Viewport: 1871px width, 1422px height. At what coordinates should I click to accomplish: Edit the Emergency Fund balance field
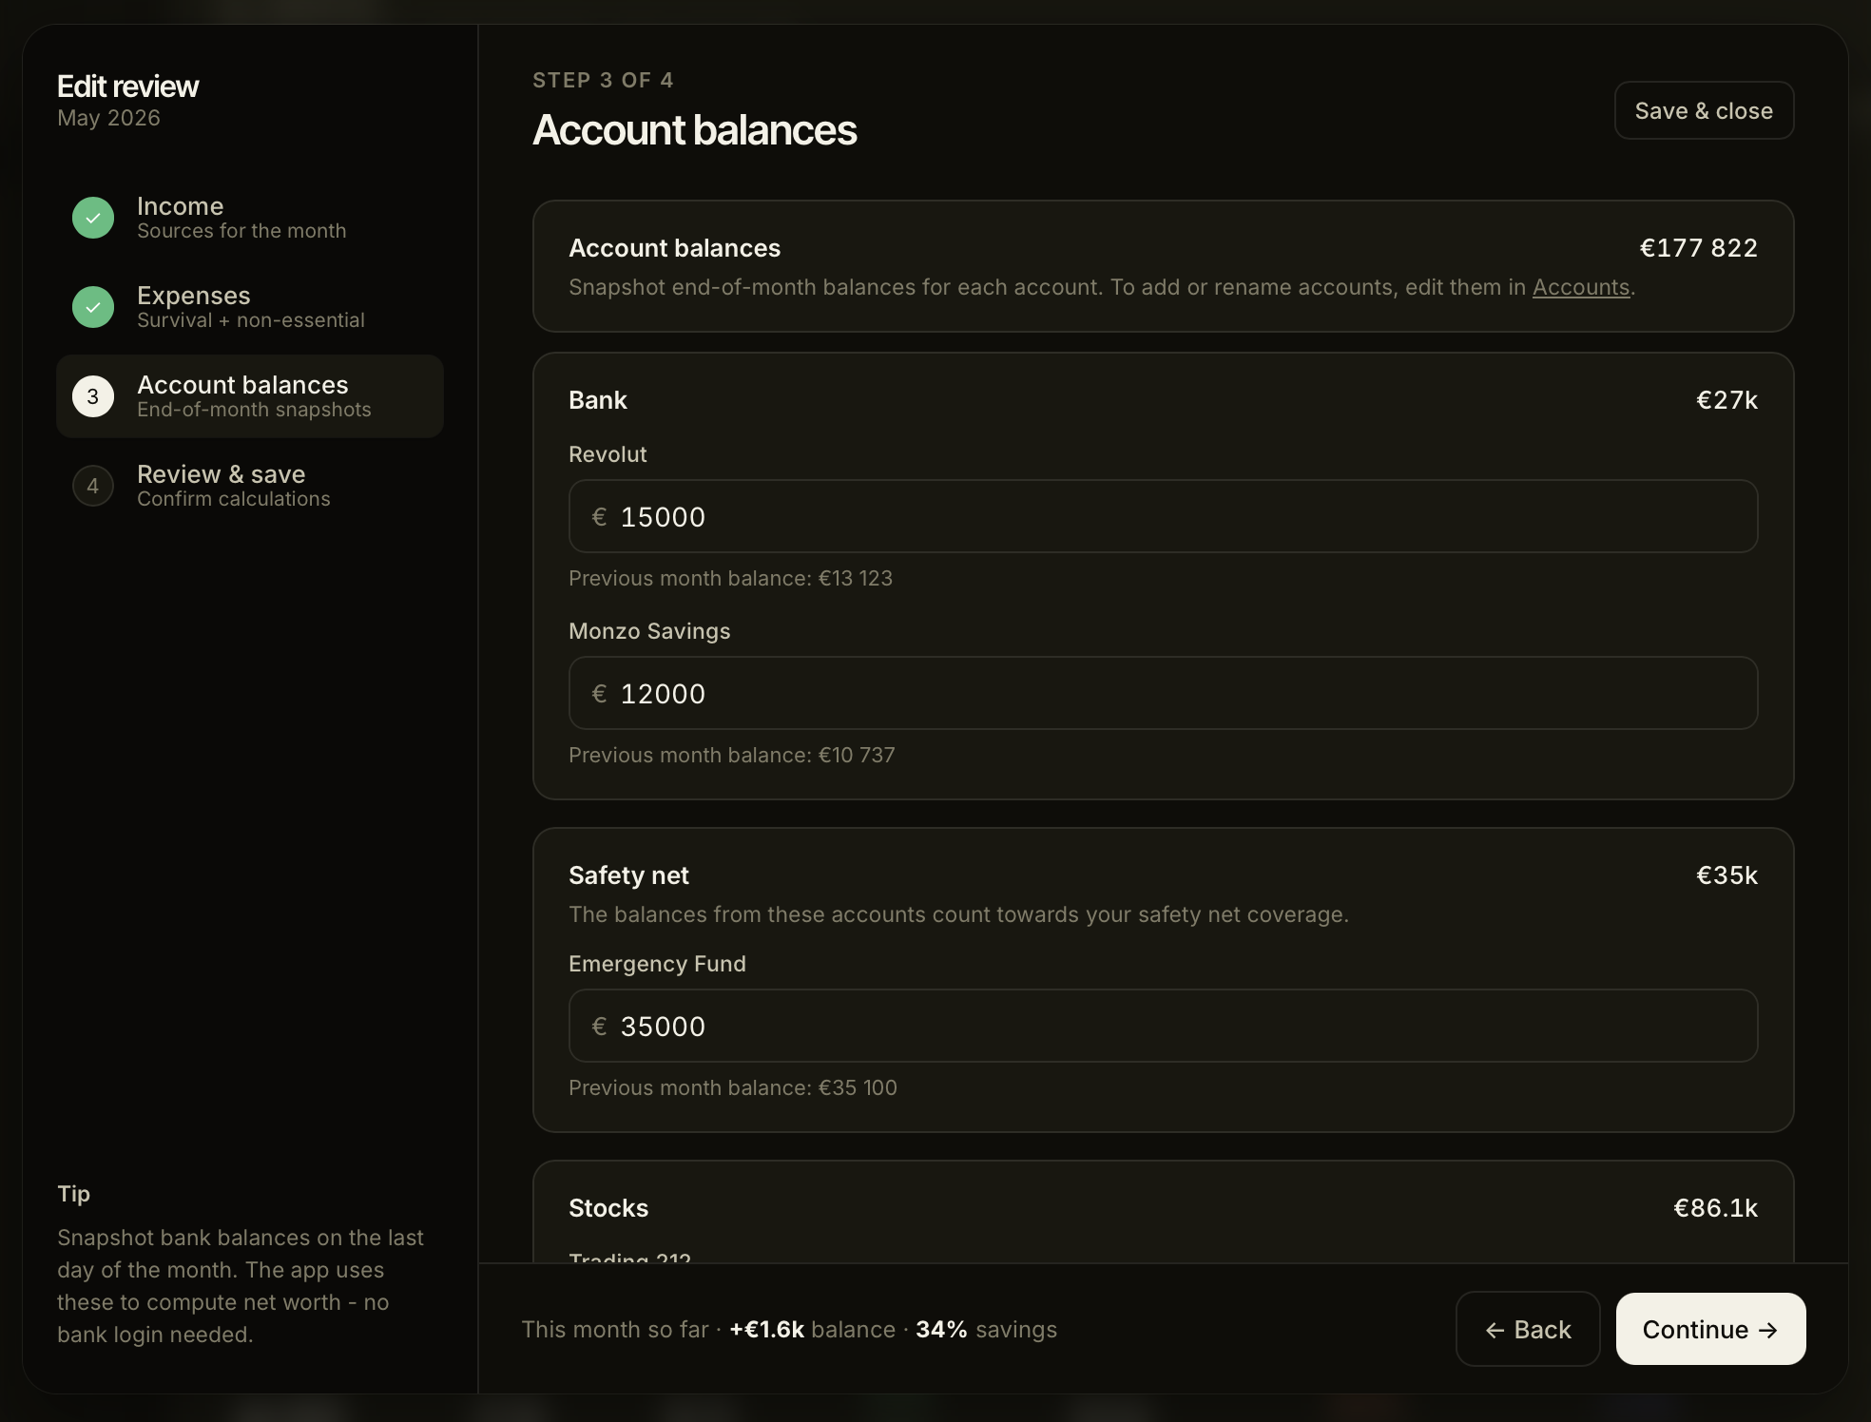pos(1163,1026)
